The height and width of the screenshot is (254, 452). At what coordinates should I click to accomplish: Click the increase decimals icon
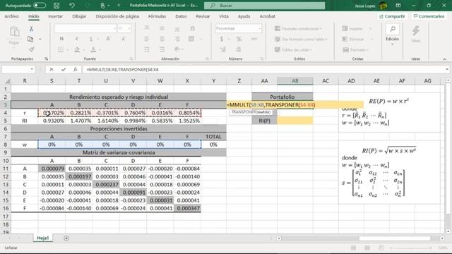pos(223,49)
